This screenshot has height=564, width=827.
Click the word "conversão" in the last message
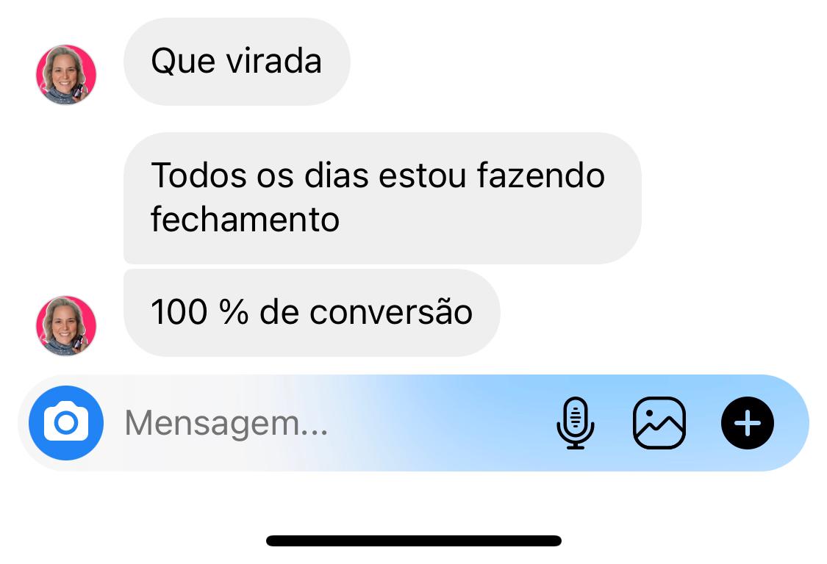coord(391,311)
